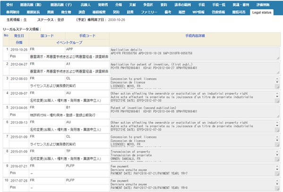Select the 特許納付料・権利保持・登録 event group cell
The height and width of the screenshot is (192, 283).
click(63, 115)
